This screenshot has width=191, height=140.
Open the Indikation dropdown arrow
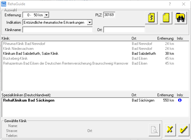(90, 22)
